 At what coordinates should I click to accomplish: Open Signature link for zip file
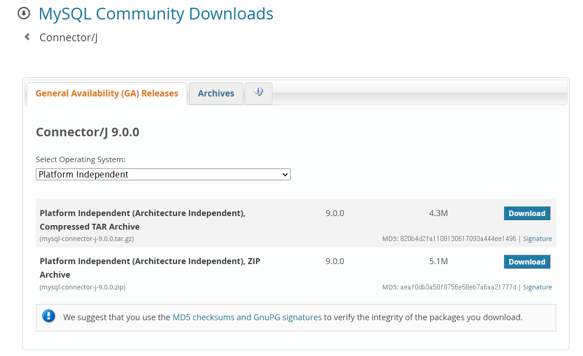pos(538,287)
